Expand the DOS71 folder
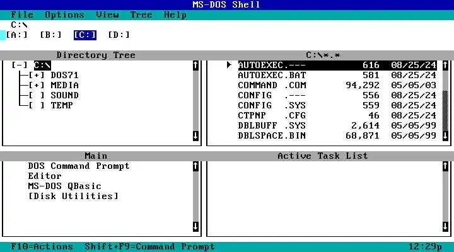 point(37,75)
